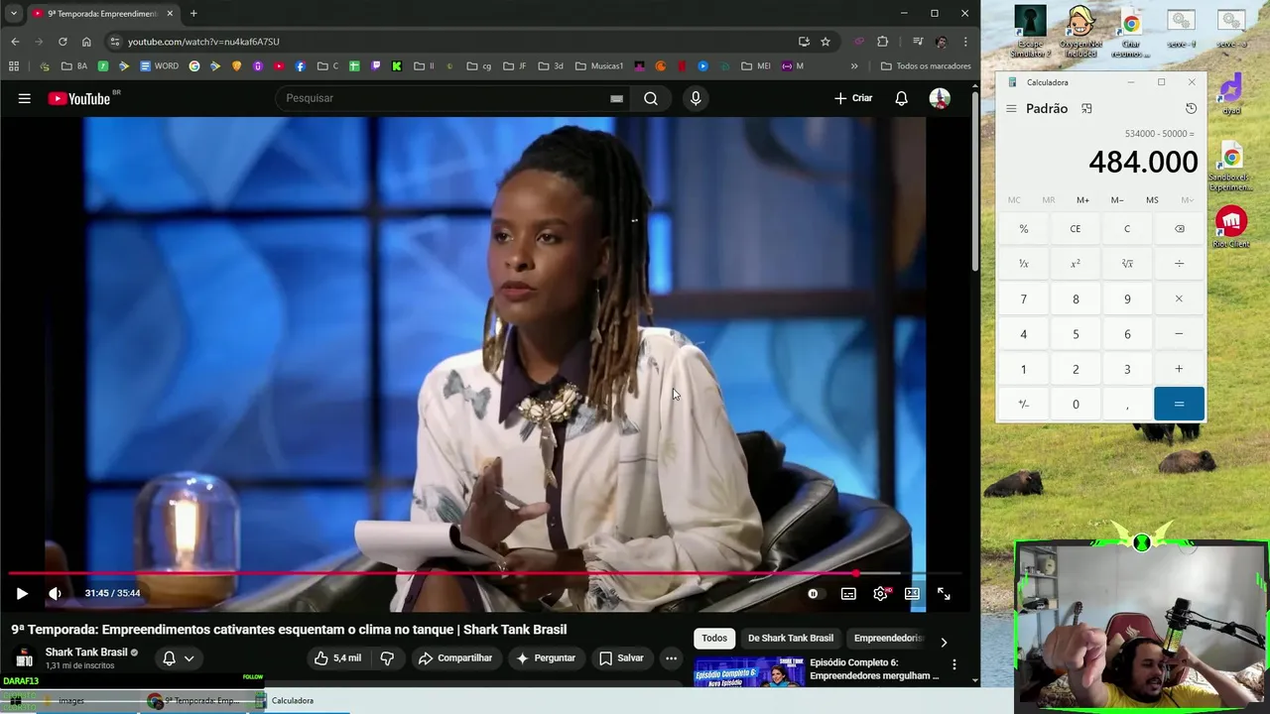The image size is (1270, 714).
Task: Go to YouTube home logo
Action: pos(81,98)
